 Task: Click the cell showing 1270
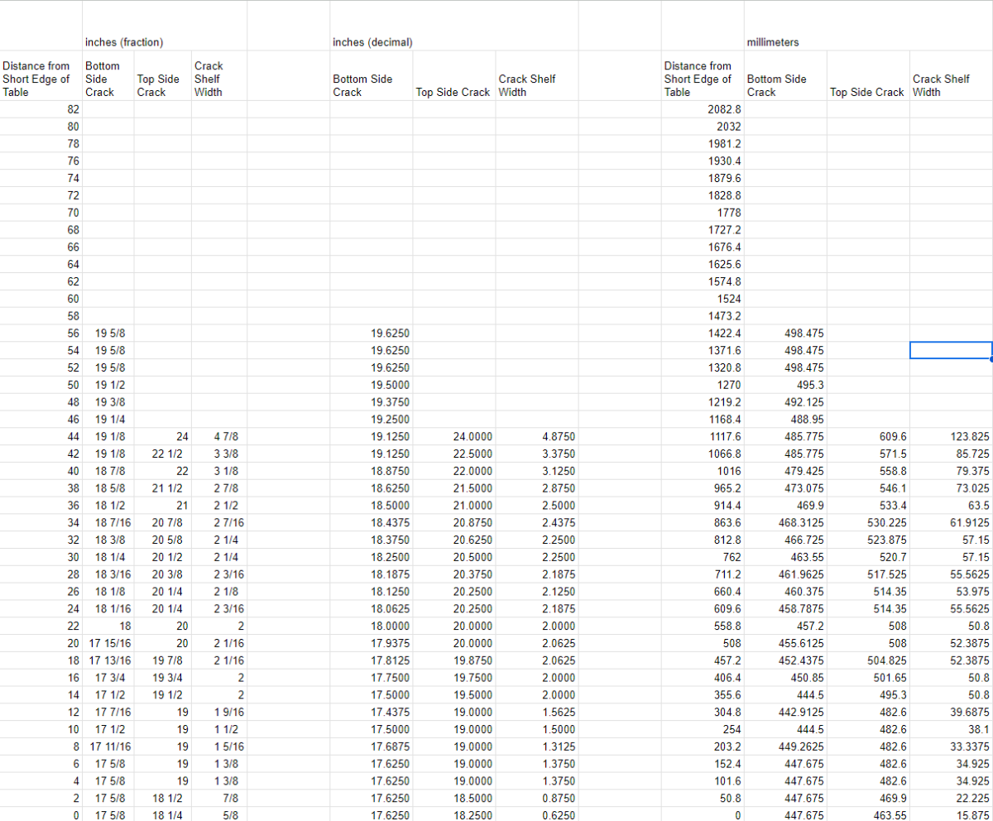tap(703, 385)
